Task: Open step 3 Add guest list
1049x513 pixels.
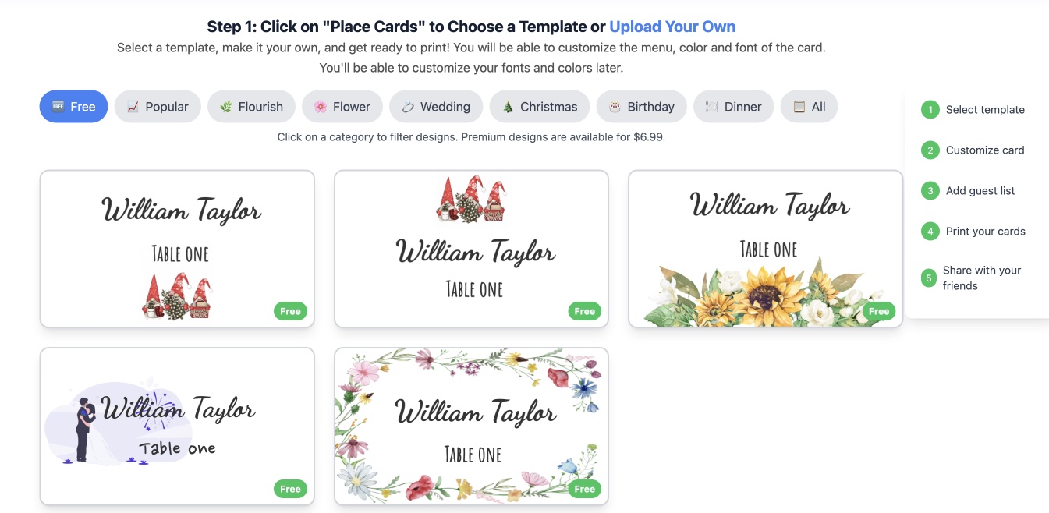Action: click(x=969, y=191)
